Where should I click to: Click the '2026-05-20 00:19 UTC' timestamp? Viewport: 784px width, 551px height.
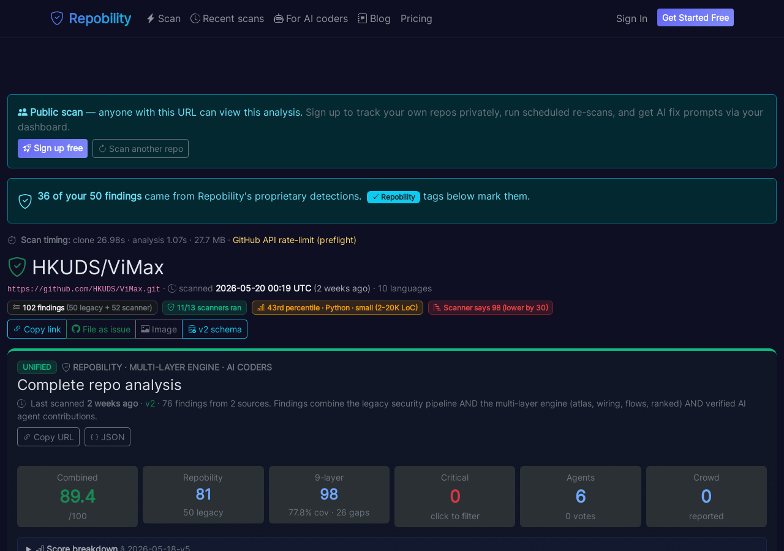tap(263, 288)
